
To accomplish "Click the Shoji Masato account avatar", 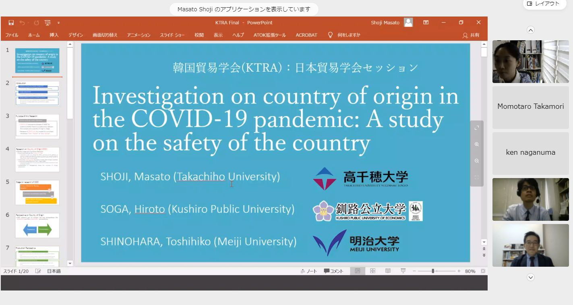I will tap(408, 23).
